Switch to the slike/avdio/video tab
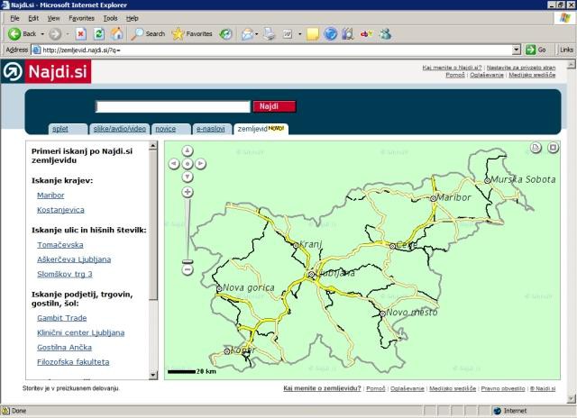 point(119,129)
